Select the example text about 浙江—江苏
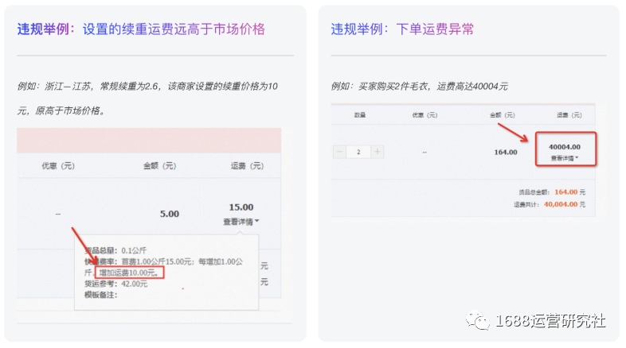Viewport: 626px width, 348px height. coord(147,99)
